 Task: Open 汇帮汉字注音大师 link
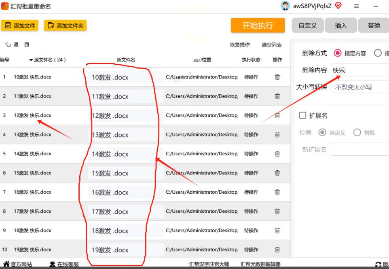point(209,264)
